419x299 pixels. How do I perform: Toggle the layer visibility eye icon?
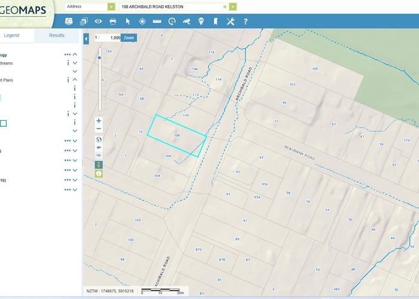tap(98, 22)
